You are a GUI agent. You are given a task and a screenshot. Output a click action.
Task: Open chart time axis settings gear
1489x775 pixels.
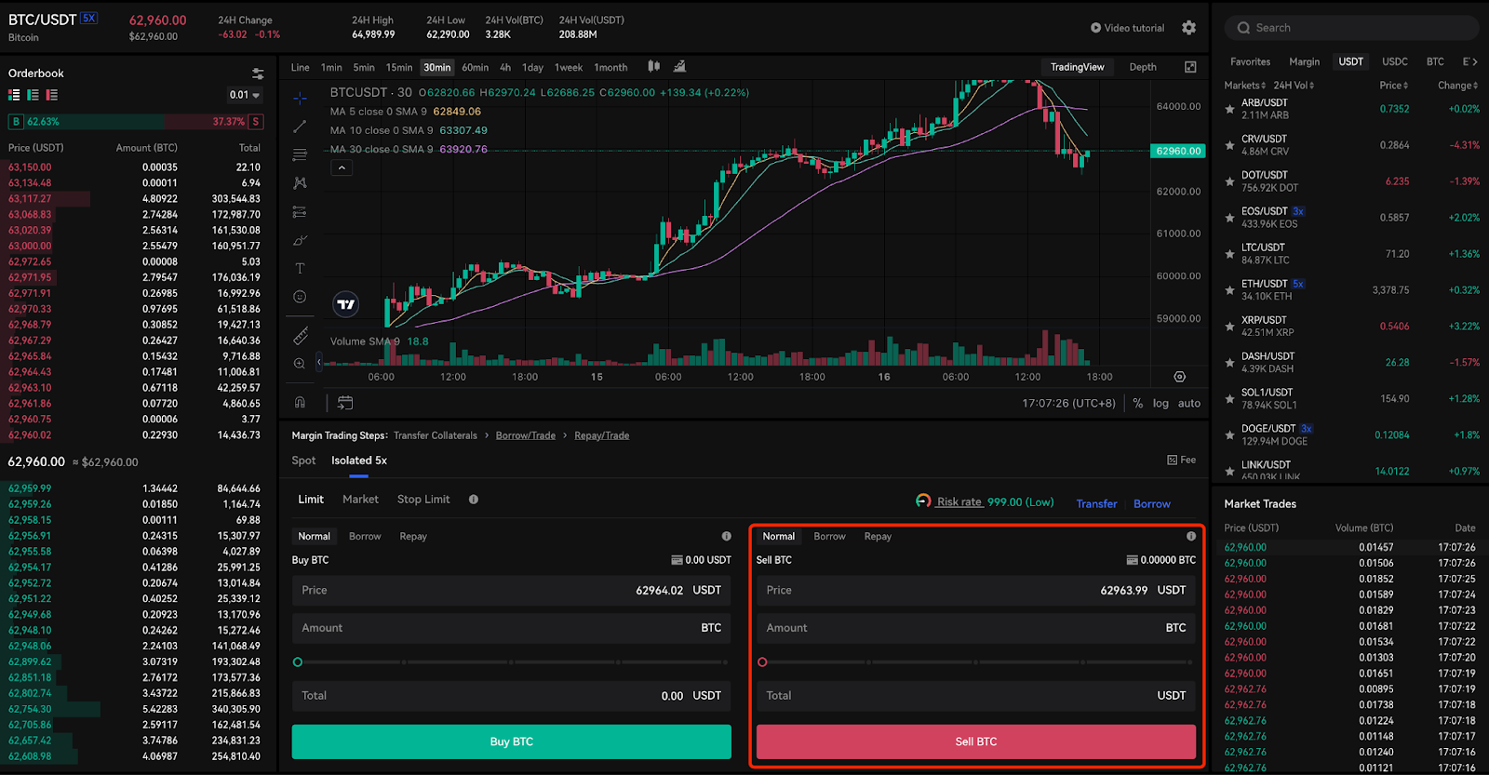[1179, 377]
